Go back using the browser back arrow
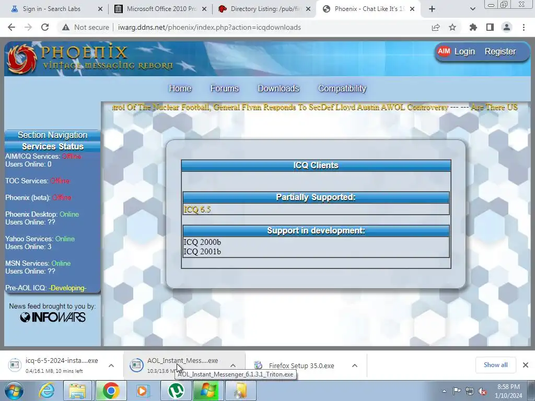The height and width of the screenshot is (401, 535). 11,27
